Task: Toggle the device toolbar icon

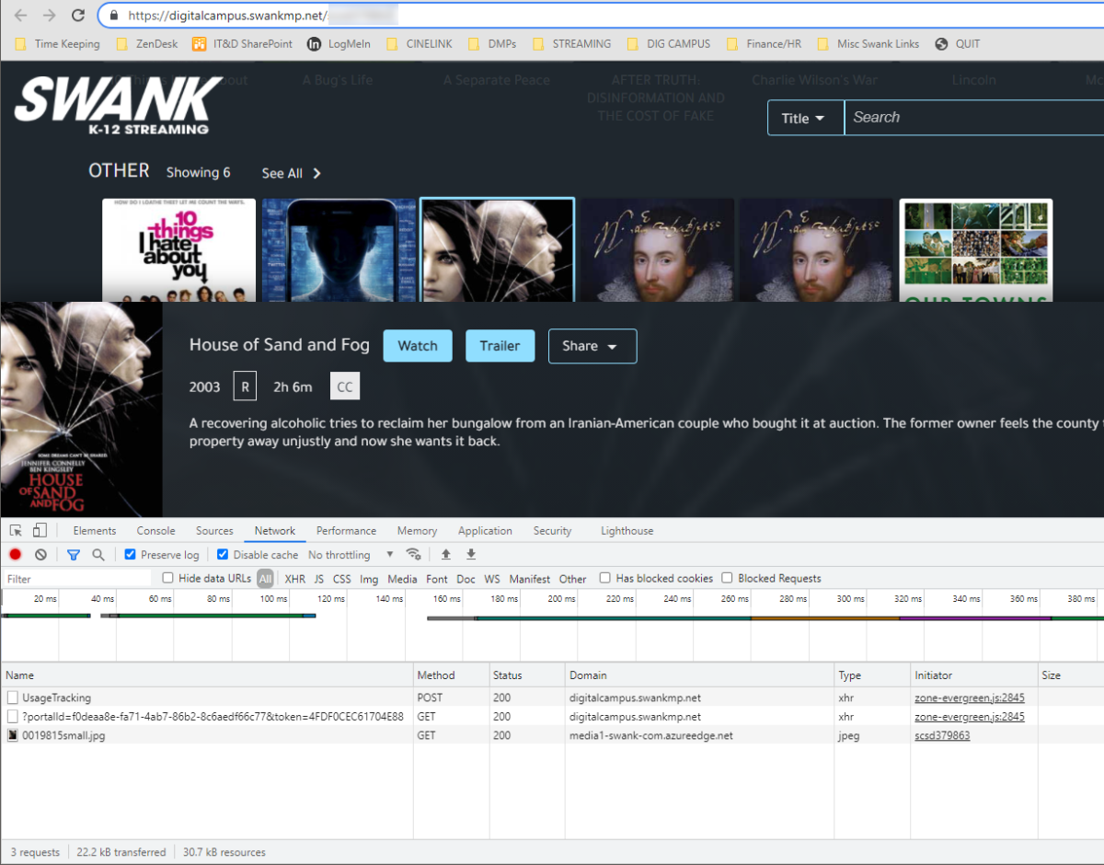Action: pos(40,531)
